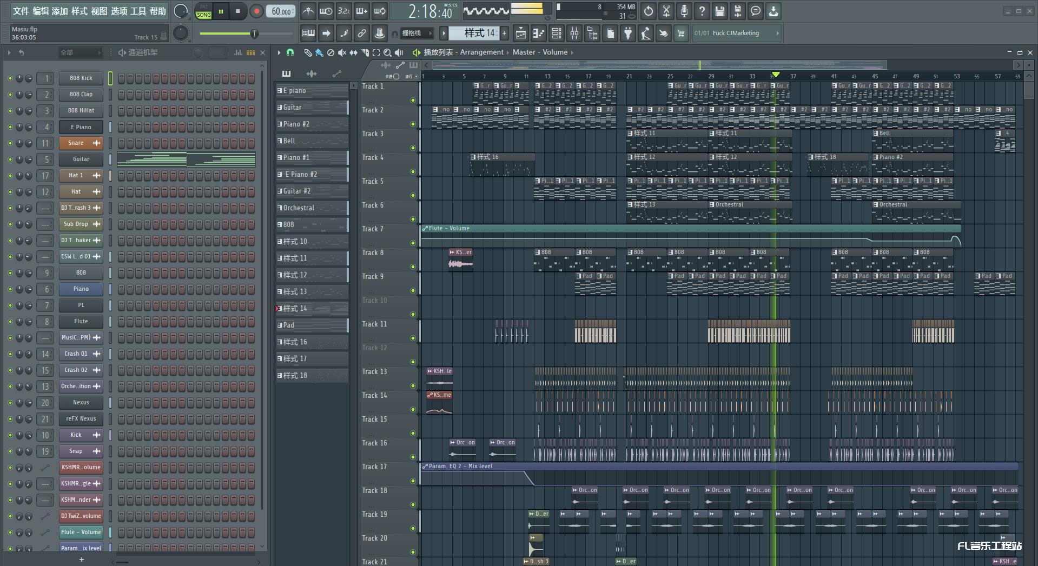This screenshot has width=1038, height=566.
Task: Toggle the metronome icon
Action: coord(308,11)
